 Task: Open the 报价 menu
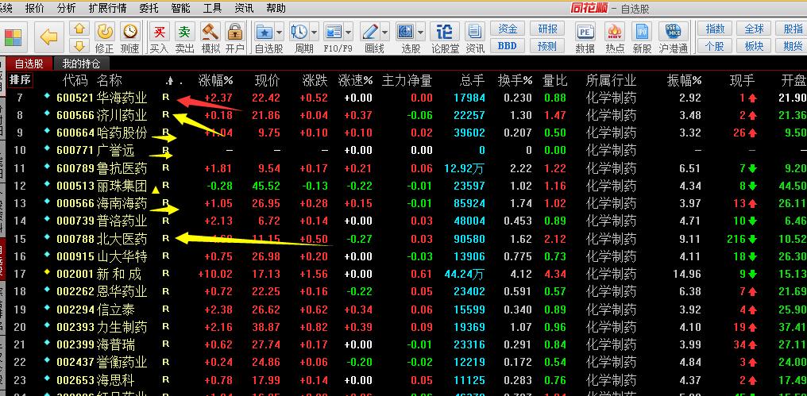coord(34,8)
